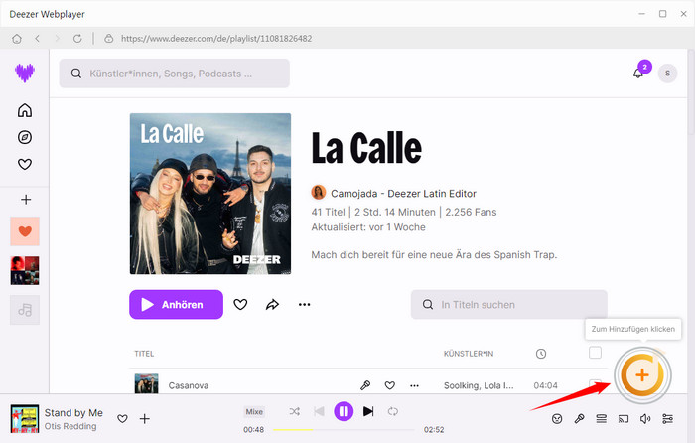Click the lock icon beside the URL
Viewport: 695px width, 443px height.
click(x=108, y=39)
